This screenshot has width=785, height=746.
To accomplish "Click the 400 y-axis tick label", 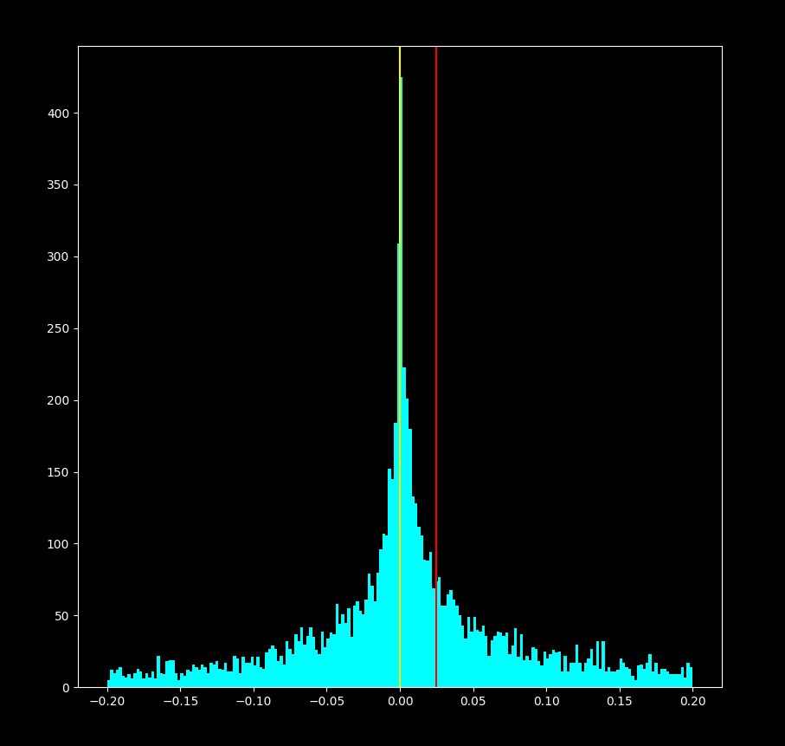I will (x=60, y=114).
